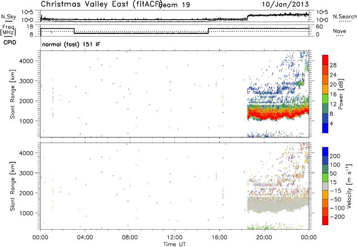Click the '18' frequency axis value
The height and width of the screenshot is (247, 357).
coord(29,27)
